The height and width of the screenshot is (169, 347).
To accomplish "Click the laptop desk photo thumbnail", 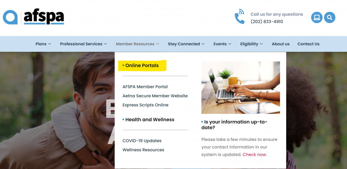I will (x=241, y=88).
